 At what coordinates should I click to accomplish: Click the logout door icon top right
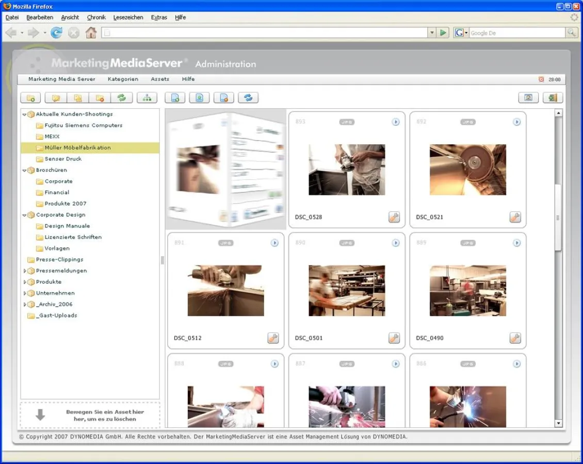tap(553, 97)
